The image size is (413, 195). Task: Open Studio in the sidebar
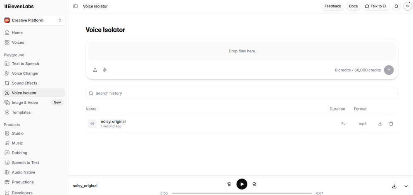coord(33,133)
